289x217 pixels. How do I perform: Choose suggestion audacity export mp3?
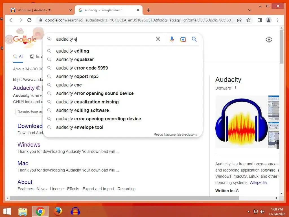click(x=122, y=76)
